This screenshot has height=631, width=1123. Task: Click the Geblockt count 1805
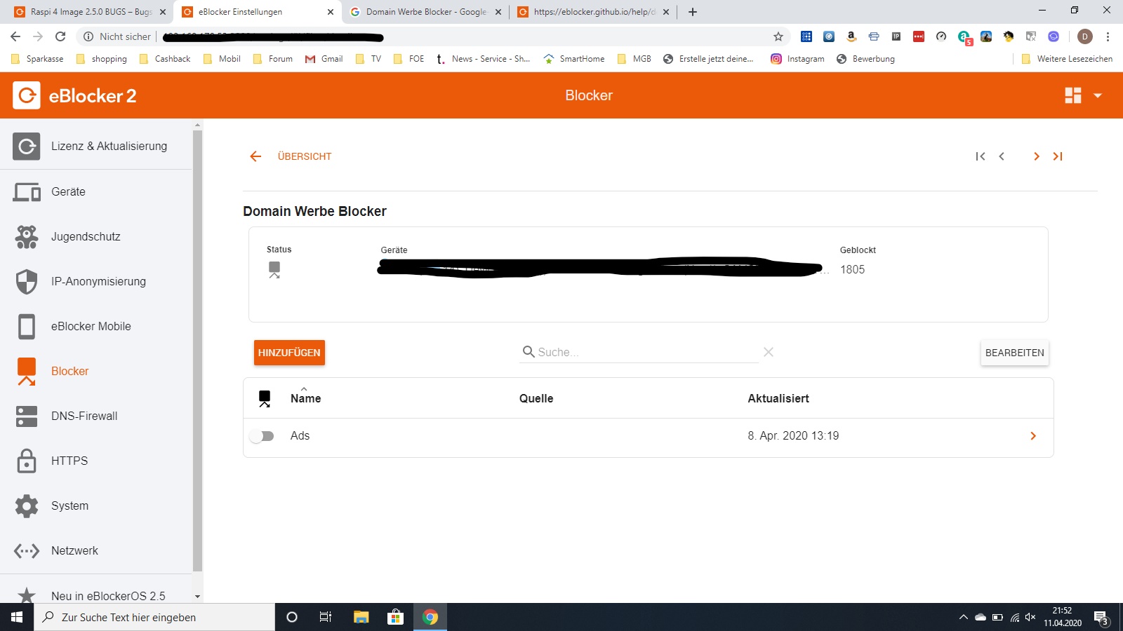tap(852, 269)
